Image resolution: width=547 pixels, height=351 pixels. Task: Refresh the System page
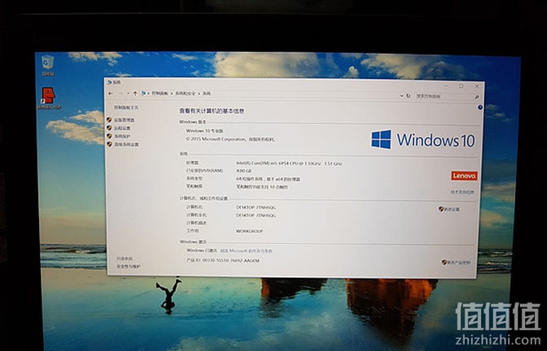pos(408,95)
